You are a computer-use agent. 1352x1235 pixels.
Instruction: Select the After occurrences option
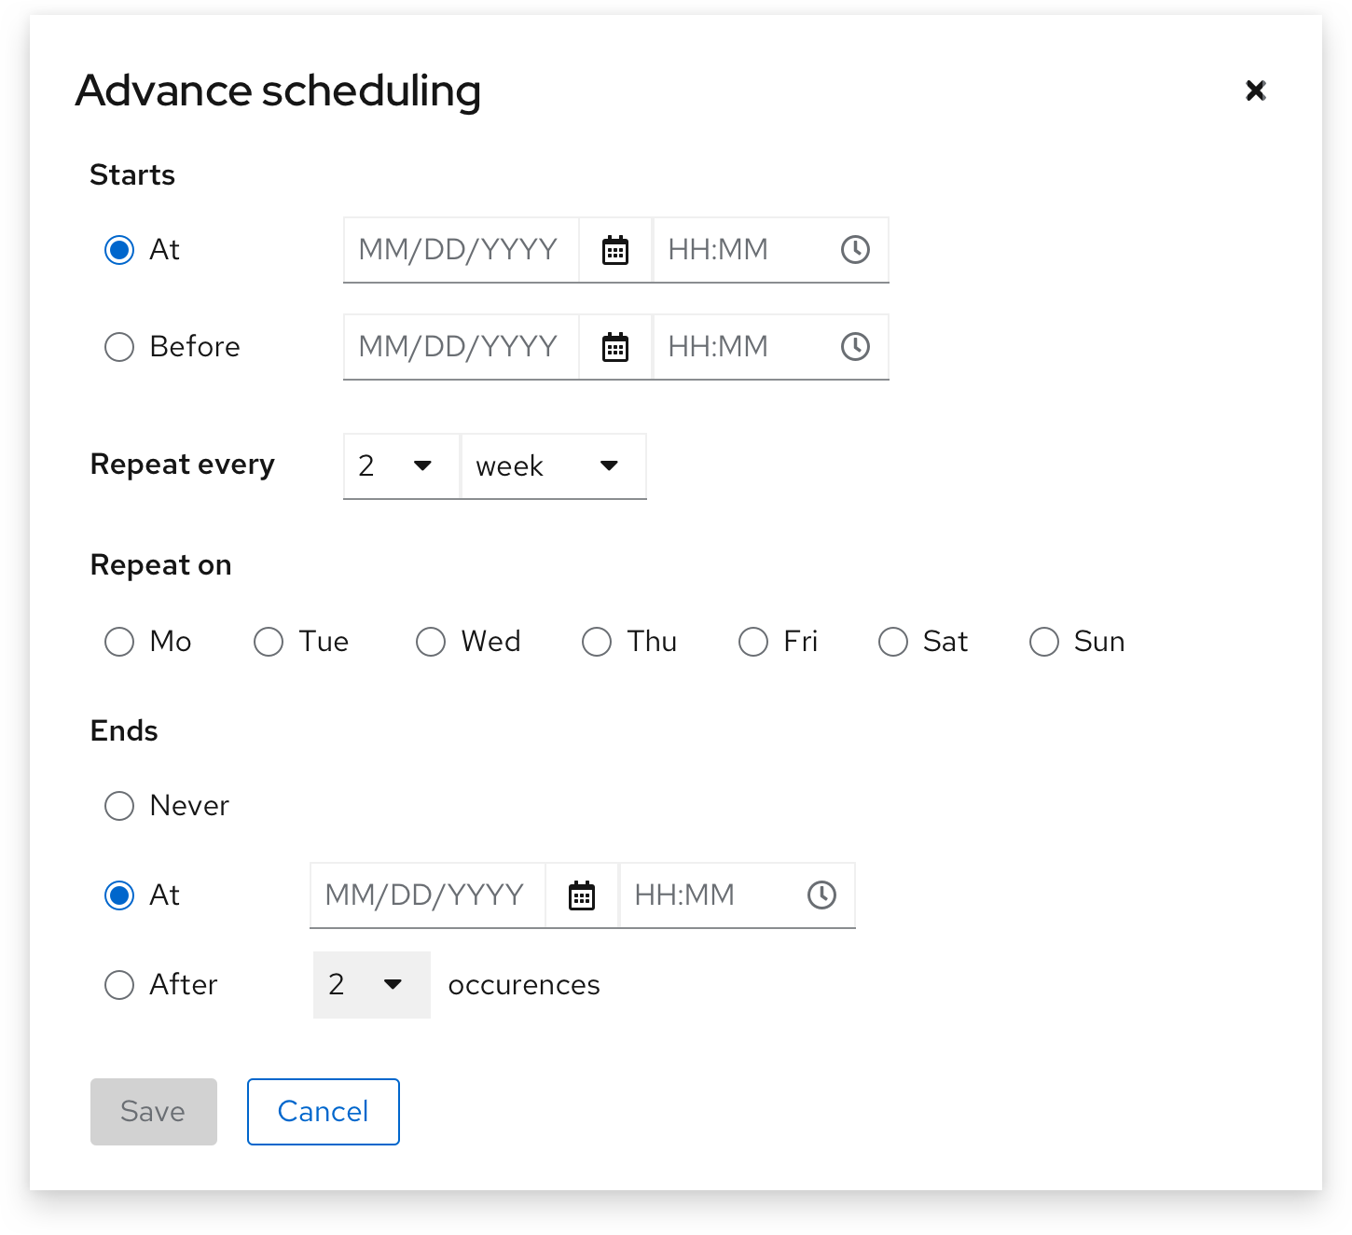[119, 985]
